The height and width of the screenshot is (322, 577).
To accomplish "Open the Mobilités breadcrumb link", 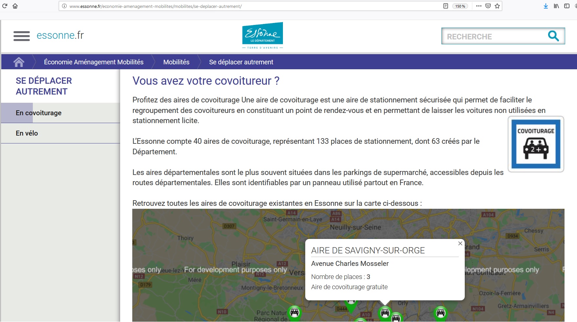I will click(x=176, y=62).
